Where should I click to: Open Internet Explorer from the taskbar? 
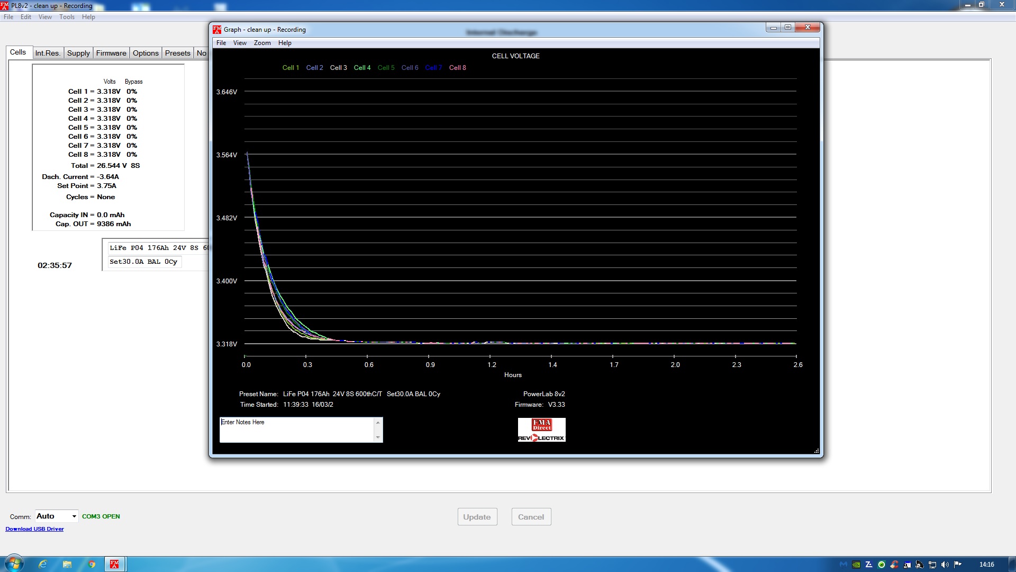click(x=43, y=564)
